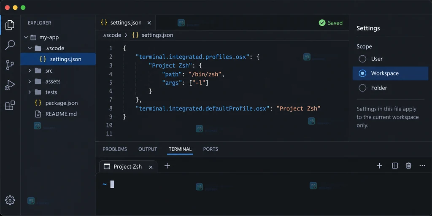Click line number 1 in the gutter

click(x=111, y=49)
